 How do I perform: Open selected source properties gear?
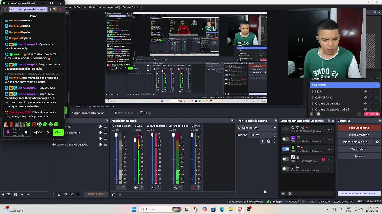(66, 194)
